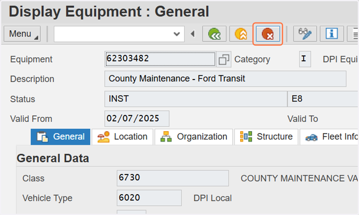The width and height of the screenshot is (359, 215).
Task: Click the Valid To label
Action: pyautogui.click(x=302, y=119)
